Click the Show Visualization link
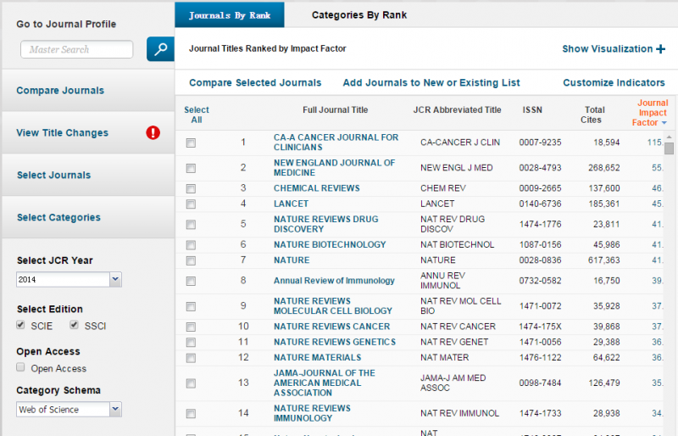Screen dimensions: 678x436 (x=607, y=49)
